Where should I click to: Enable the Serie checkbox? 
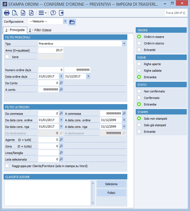tap(7, 57)
